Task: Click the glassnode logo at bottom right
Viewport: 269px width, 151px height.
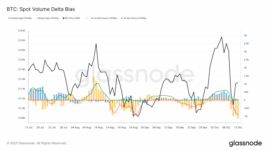Action: click(x=245, y=143)
